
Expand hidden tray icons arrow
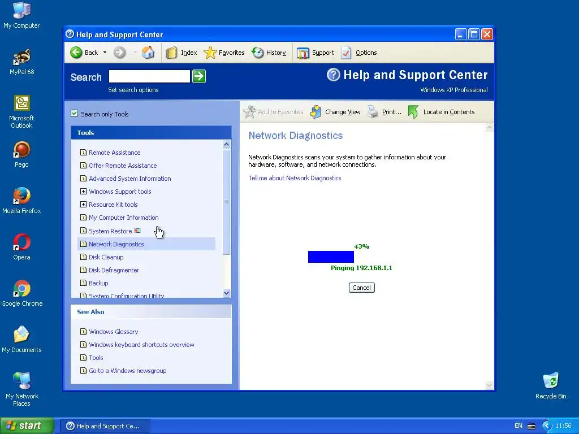[x=547, y=426]
